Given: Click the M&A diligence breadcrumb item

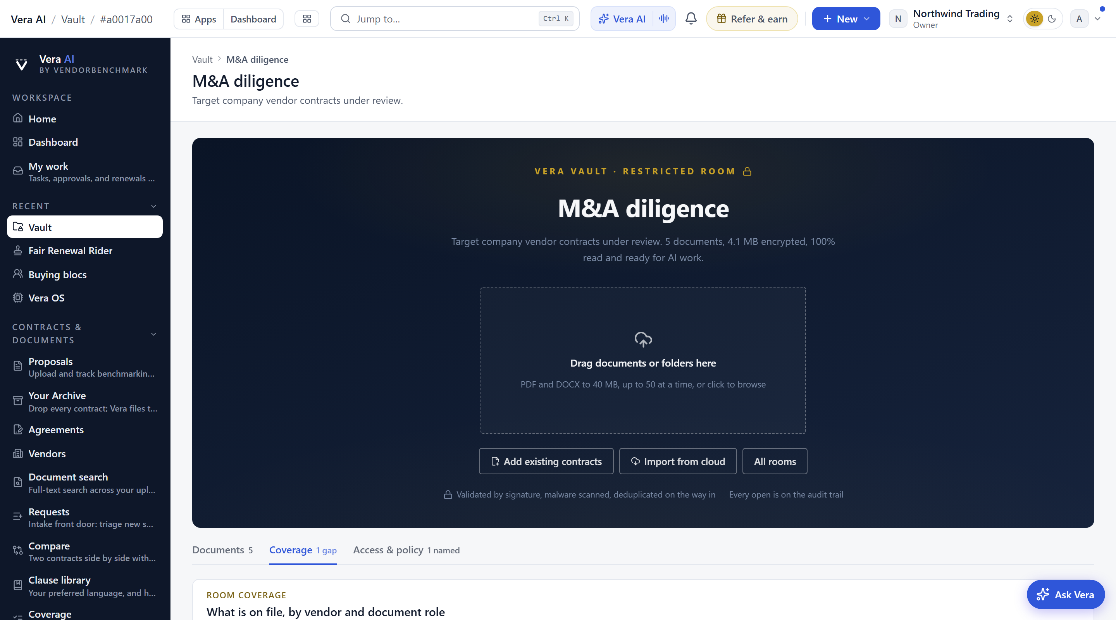Looking at the screenshot, I should click(x=257, y=59).
